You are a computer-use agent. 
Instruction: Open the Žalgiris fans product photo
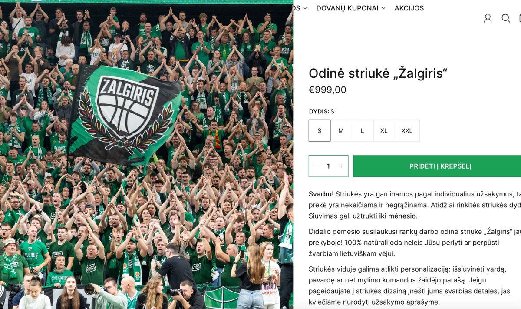coord(147,155)
